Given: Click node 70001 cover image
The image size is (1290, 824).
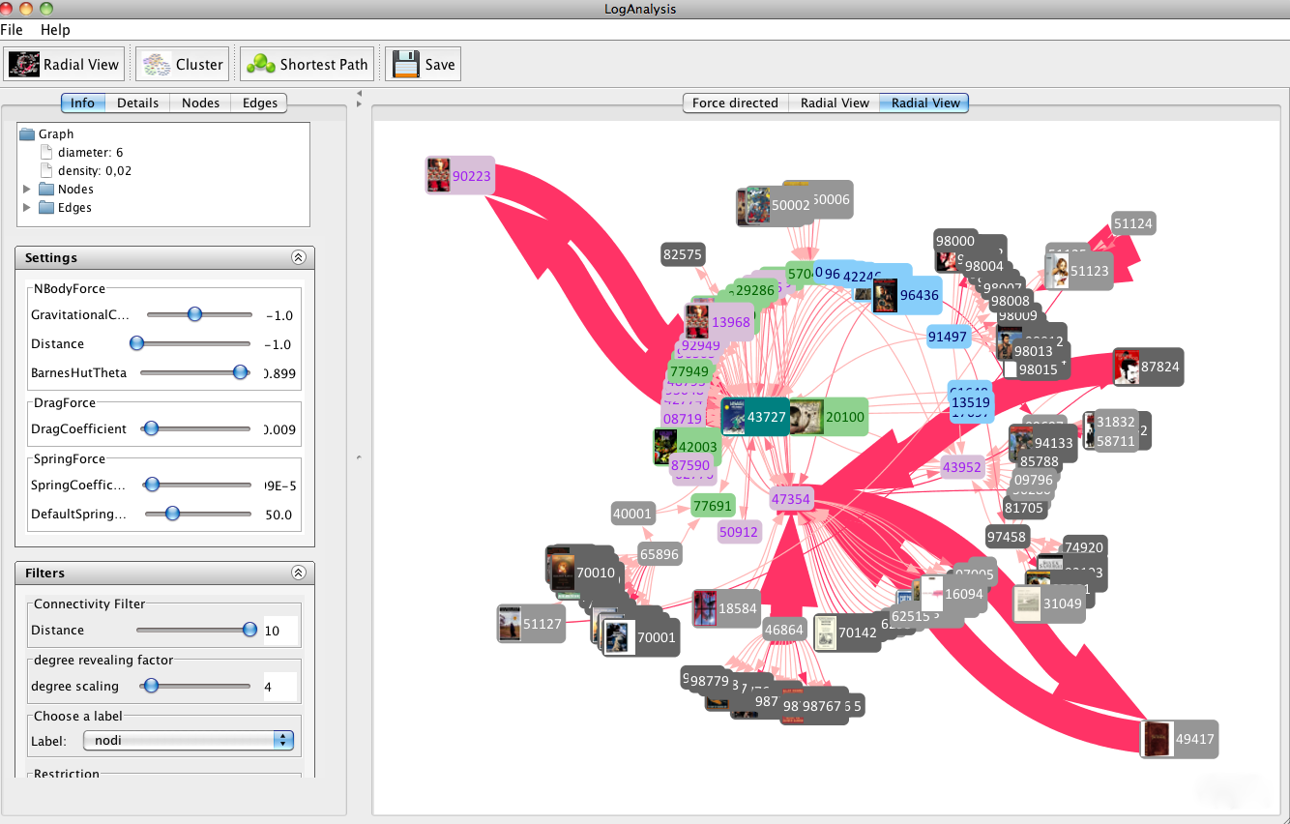Looking at the screenshot, I should [x=619, y=637].
